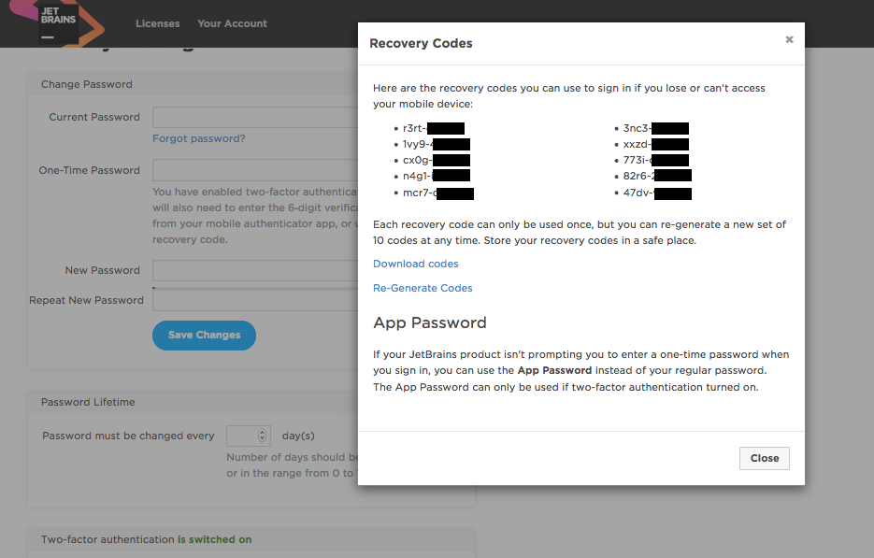Click the Download codes link

416,265
